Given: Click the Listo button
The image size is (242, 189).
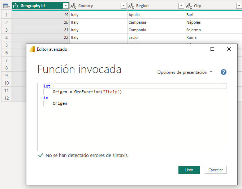Looking at the screenshot, I should 189,170.
